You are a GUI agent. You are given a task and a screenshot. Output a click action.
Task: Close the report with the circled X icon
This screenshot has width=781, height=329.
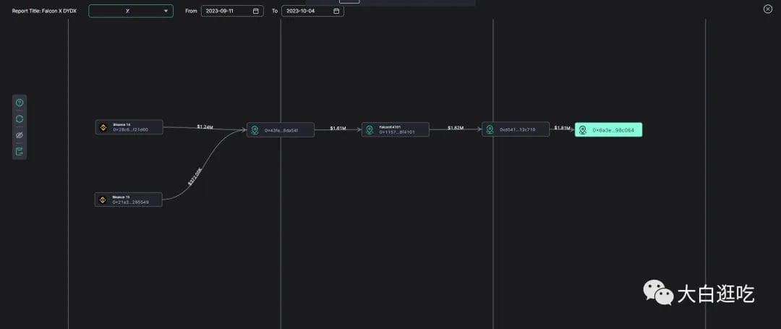pyautogui.click(x=767, y=9)
